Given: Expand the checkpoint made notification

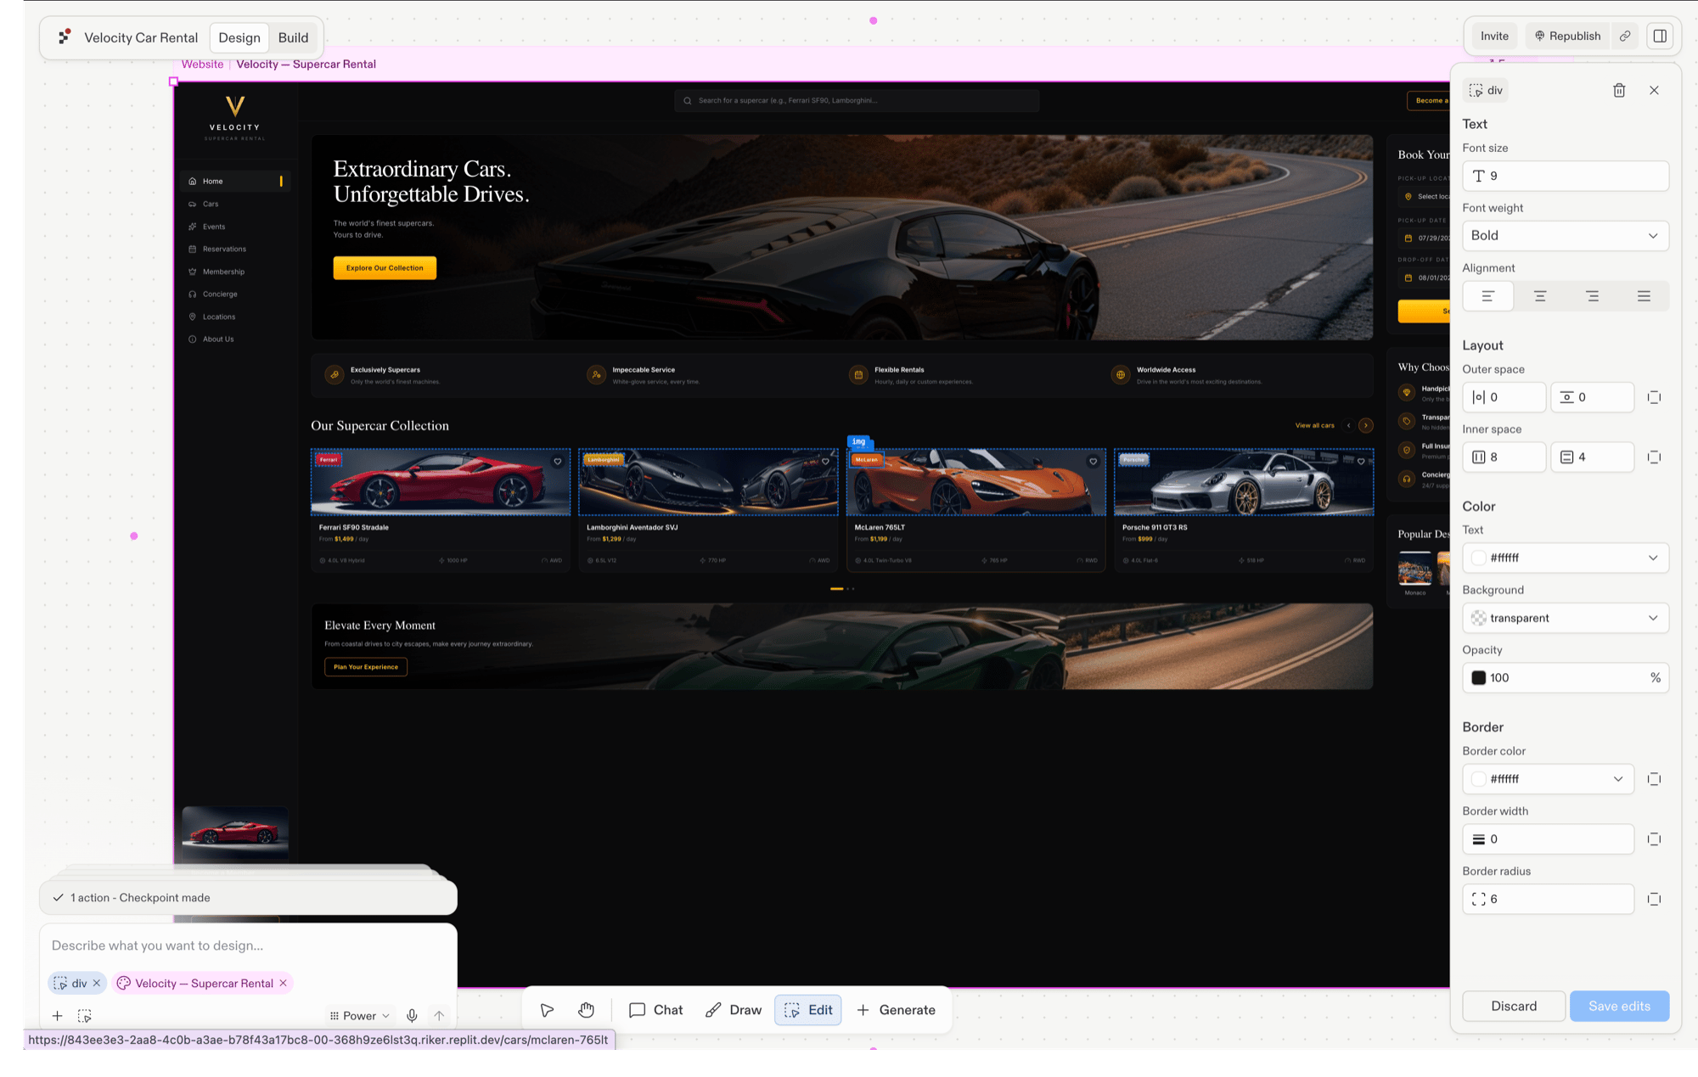Looking at the screenshot, I should coord(248,898).
